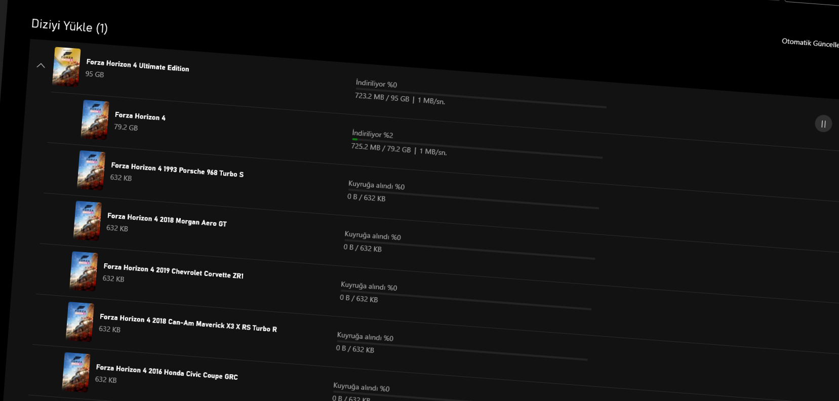Click the Forza Horizon 4 download progress bar
The height and width of the screenshot is (401, 839).
tap(477, 148)
